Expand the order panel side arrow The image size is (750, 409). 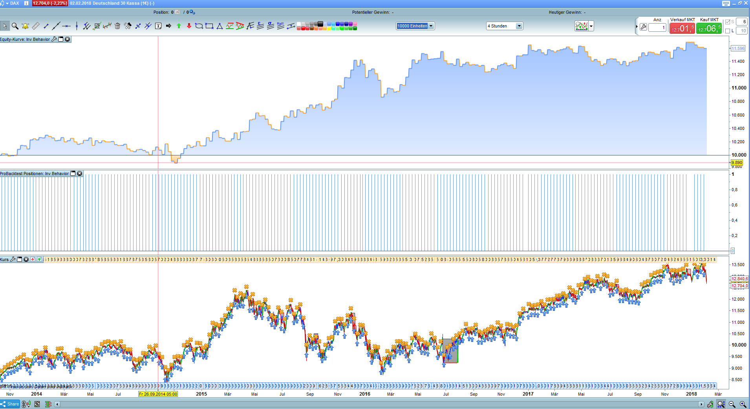coord(637,27)
